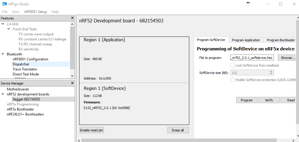The height and width of the screenshot is (142, 299).
Task: Close the Device Manager panel
Action: [x=72, y=83]
